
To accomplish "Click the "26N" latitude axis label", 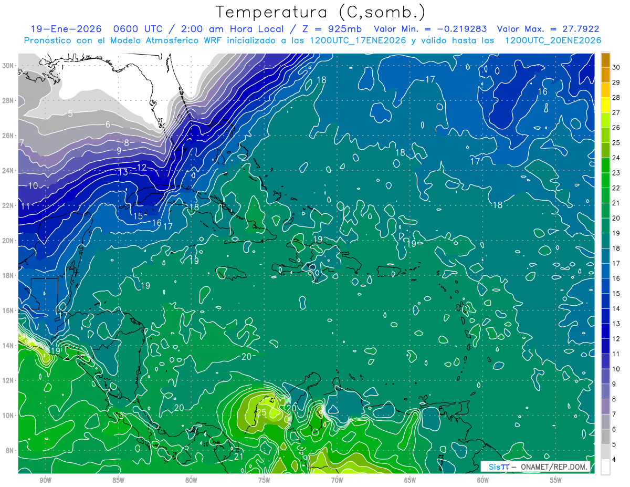I will point(8,136).
